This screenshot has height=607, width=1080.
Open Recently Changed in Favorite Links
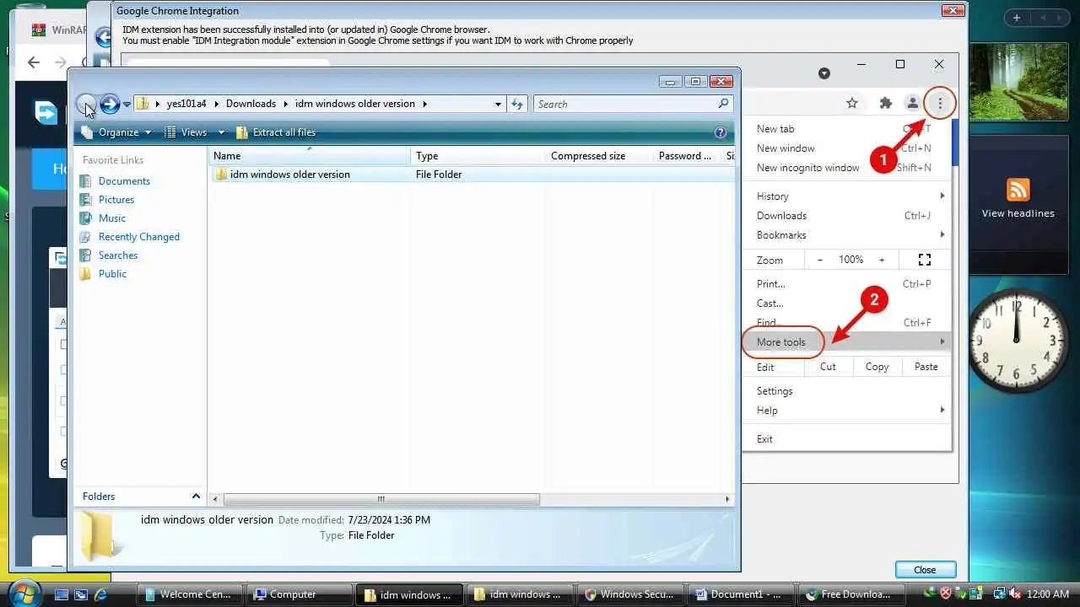click(138, 237)
